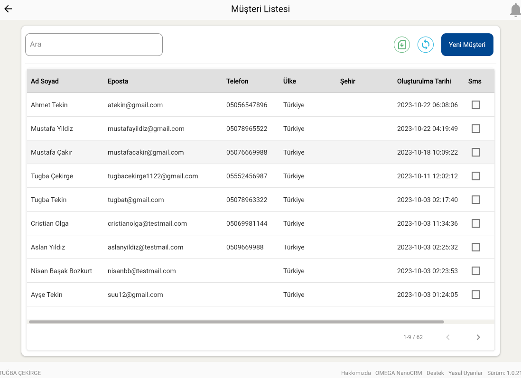Go to previous page of customers
This screenshot has height=378, width=521.
[448, 337]
